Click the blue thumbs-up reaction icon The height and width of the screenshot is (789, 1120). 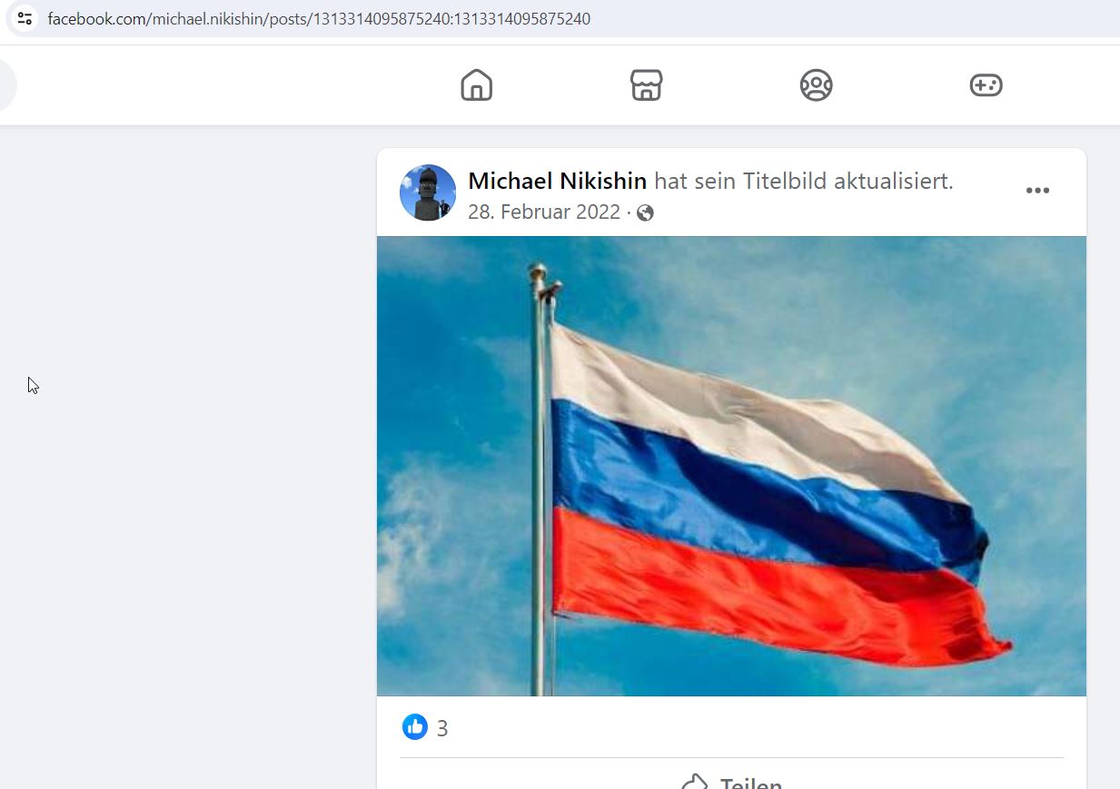(x=415, y=726)
